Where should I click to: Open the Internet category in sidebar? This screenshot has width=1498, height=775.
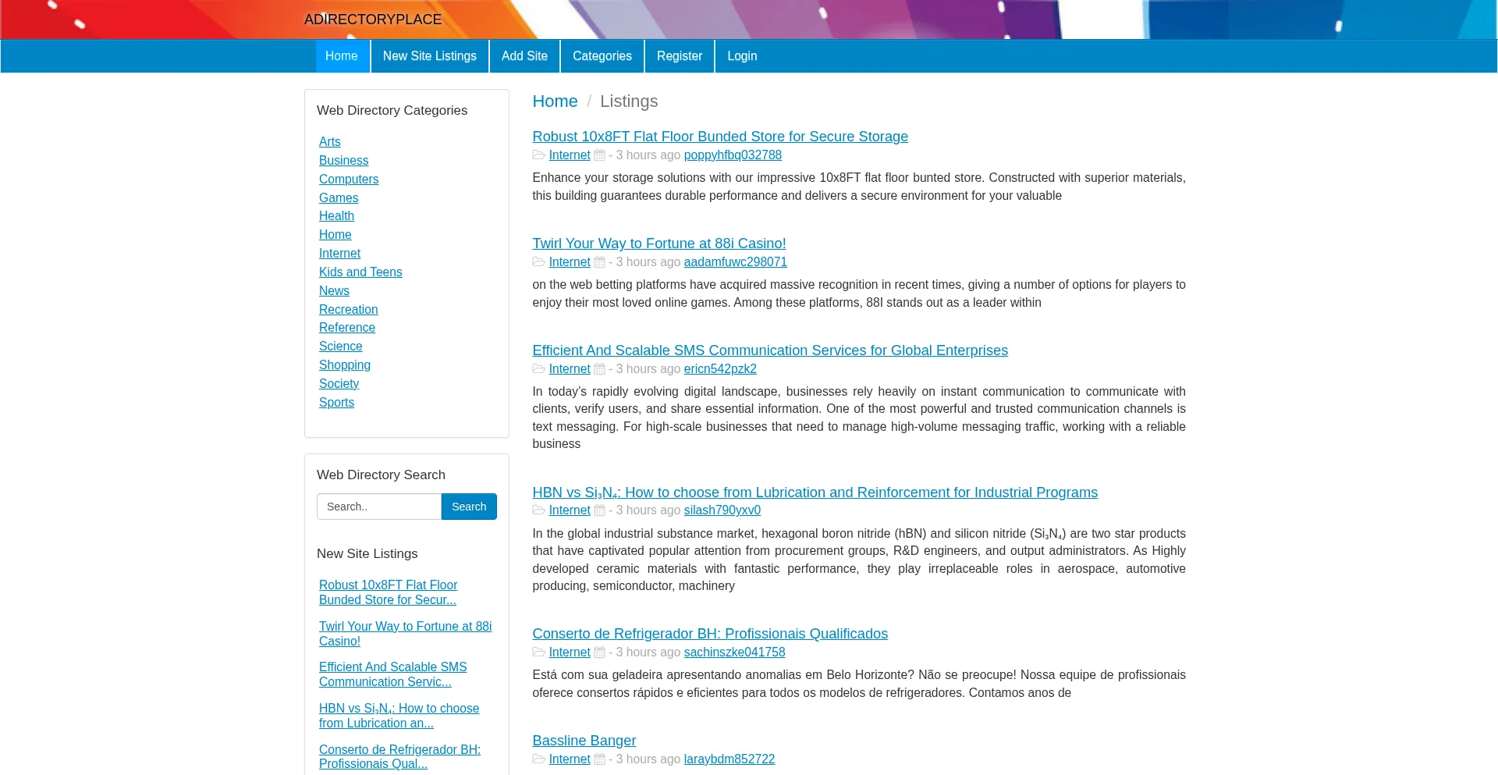click(339, 254)
